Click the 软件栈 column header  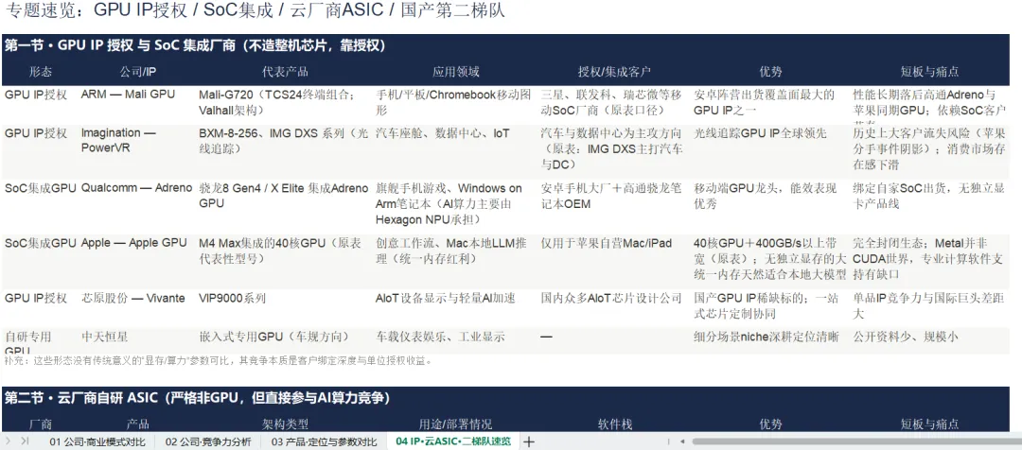(x=615, y=424)
